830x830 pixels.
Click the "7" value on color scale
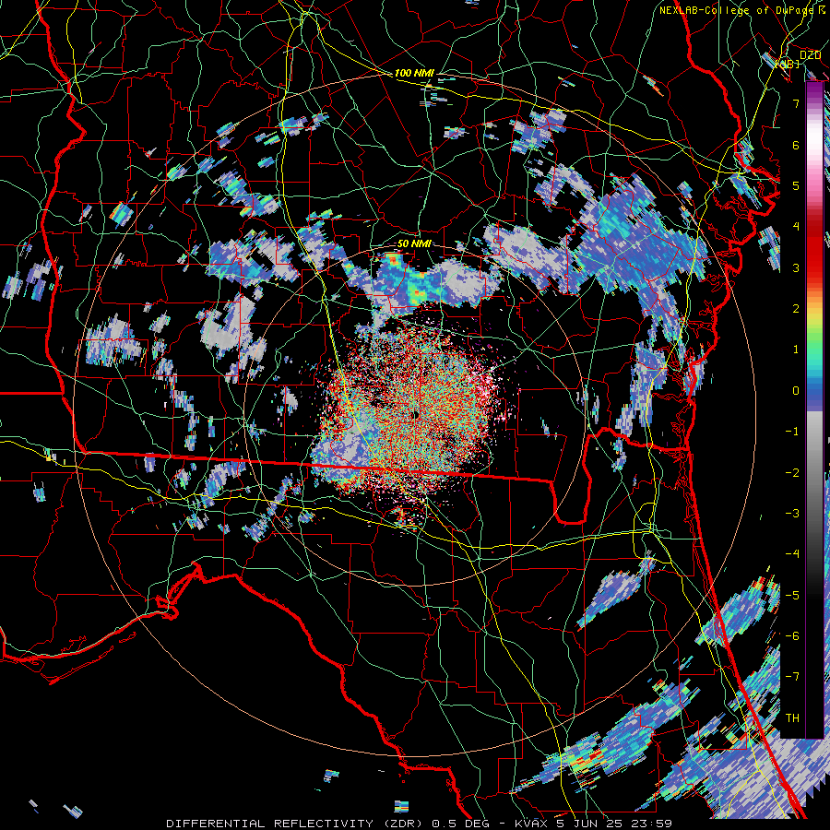pos(796,103)
